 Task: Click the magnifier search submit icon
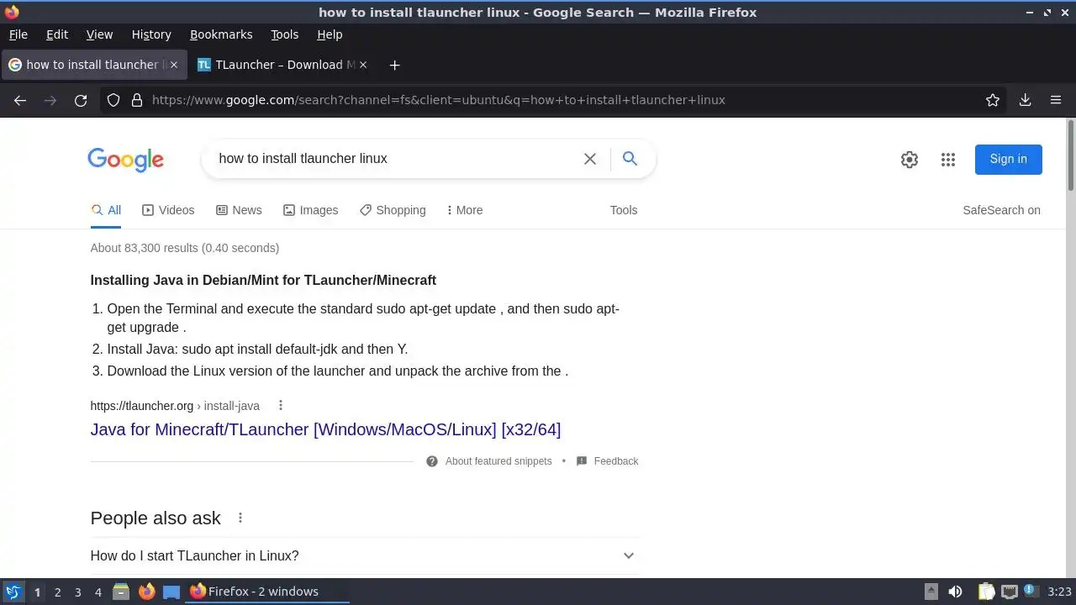[x=630, y=158]
